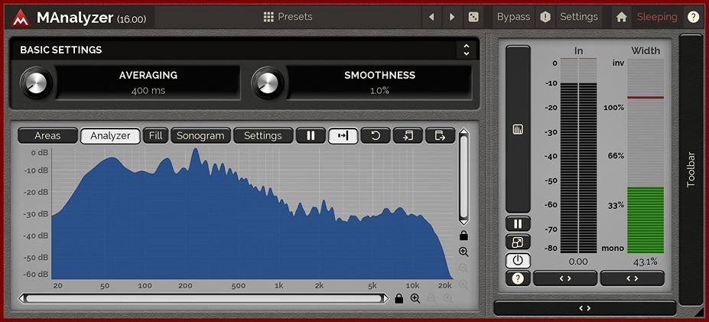The width and height of the screenshot is (709, 322).
Task: Click the Averaging knob
Action: point(36,81)
